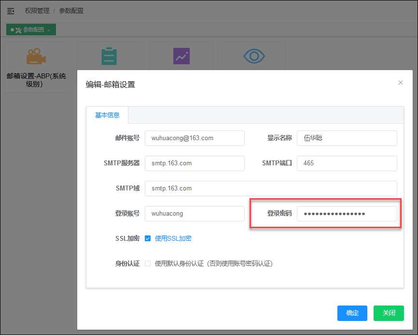Close the 参数配置 tab with small x

click(x=49, y=30)
